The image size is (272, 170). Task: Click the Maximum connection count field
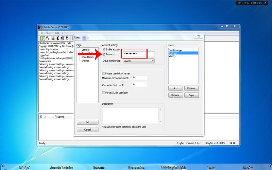[140, 78]
